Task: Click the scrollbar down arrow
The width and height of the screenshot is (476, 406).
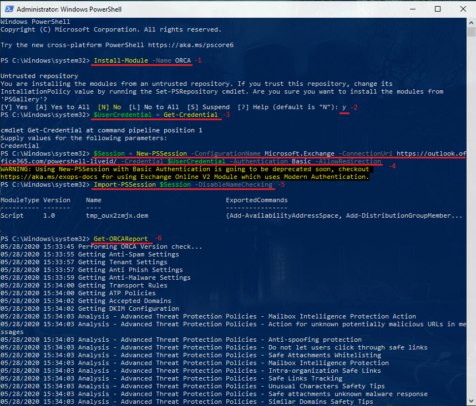Action: (471, 402)
